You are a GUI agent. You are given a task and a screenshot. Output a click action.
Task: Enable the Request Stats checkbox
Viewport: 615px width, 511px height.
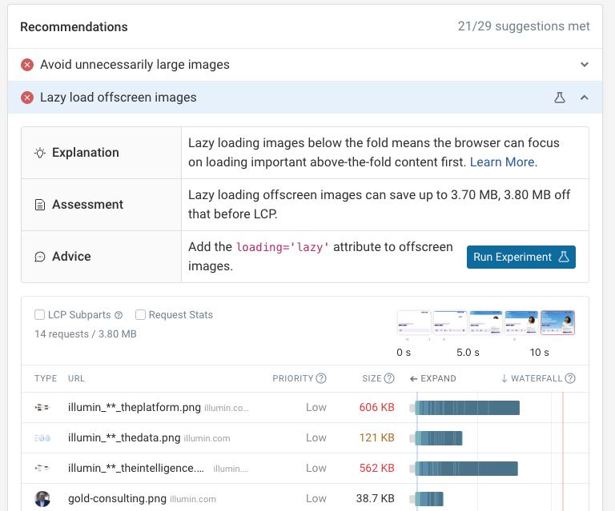point(140,315)
